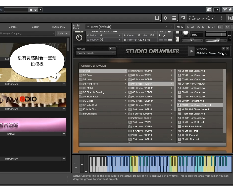This screenshot has height=186, width=233.
Task: Open the 05 Metal groove folder
Action: click(x=103, y=88)
